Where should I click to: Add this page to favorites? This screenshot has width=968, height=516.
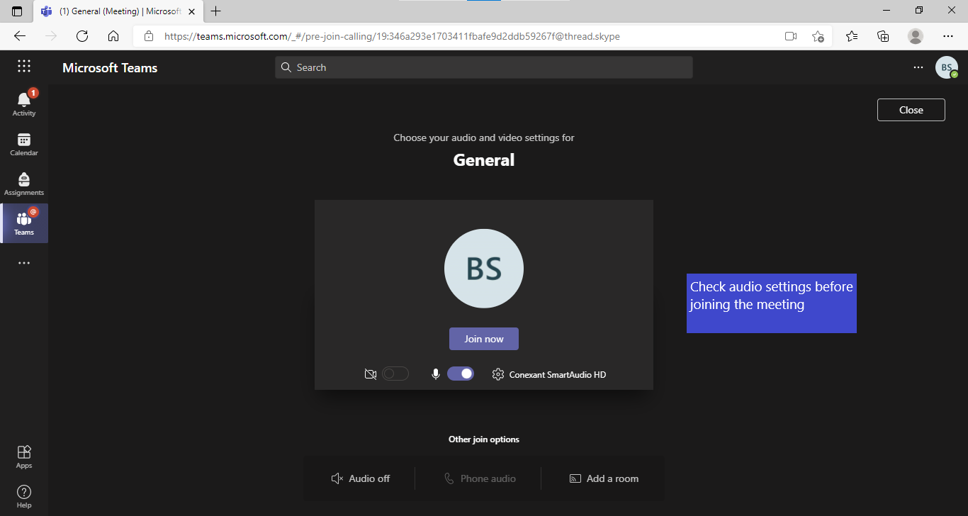click(x=818, y=36)
